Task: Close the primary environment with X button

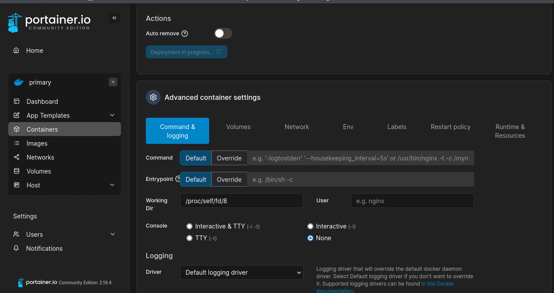Action: (x=113, y=82)
